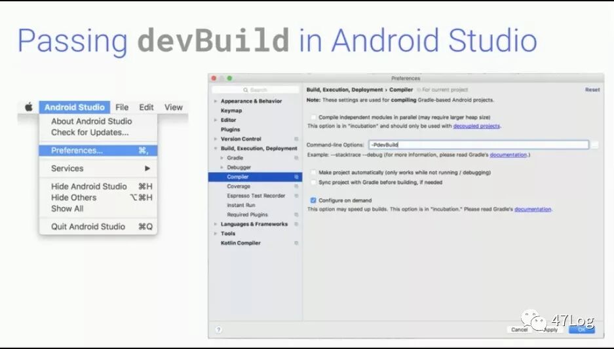614x349 pixels.
Task: Click the project-level icon beside Version Control
Action: tap(296, 139)
